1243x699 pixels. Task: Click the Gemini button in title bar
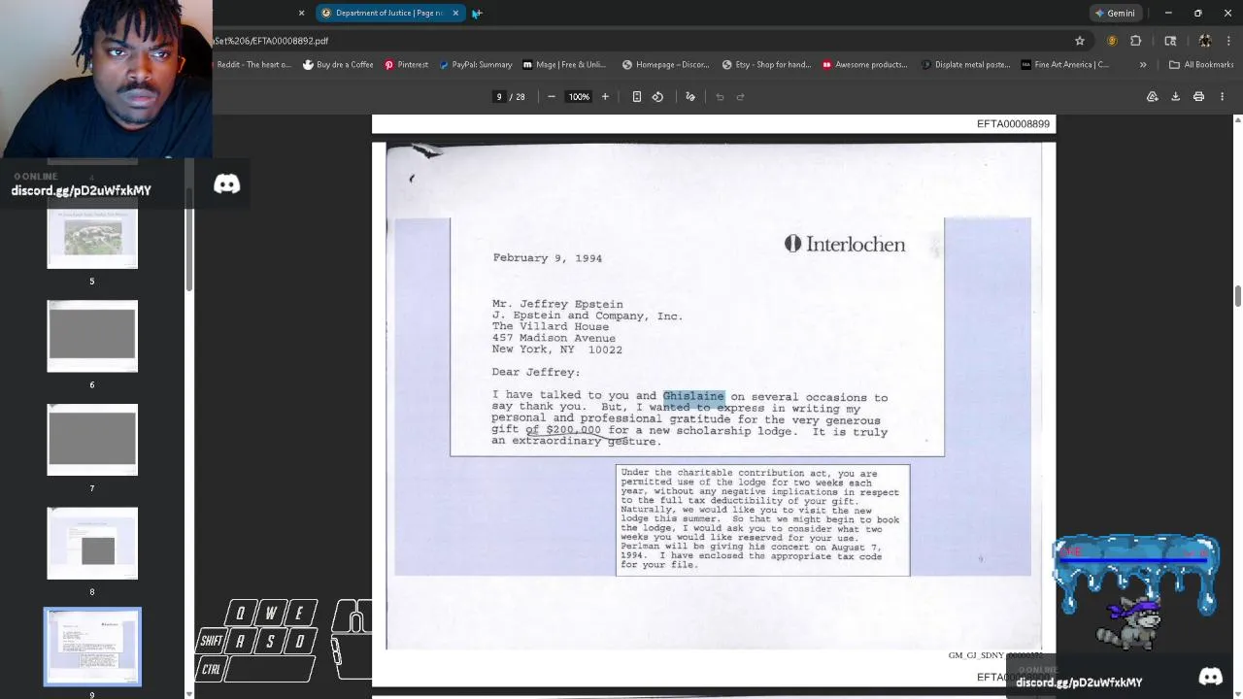1115,13
